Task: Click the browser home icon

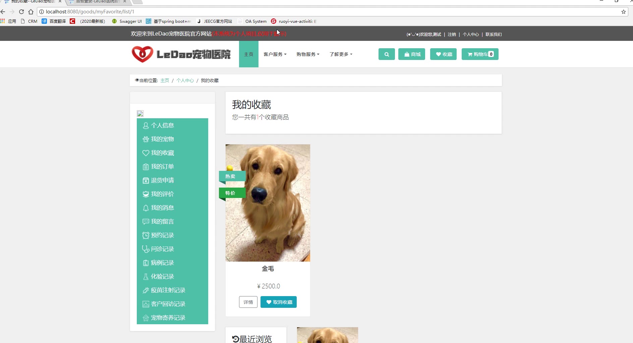Action: click(31, 12)
